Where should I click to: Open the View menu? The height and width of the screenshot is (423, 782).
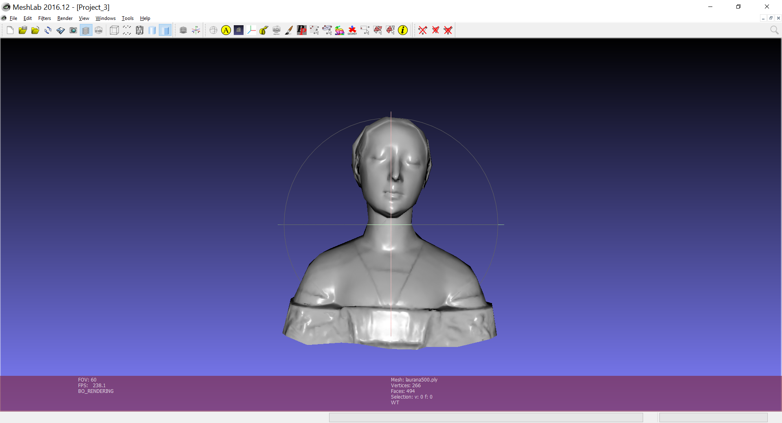click(84, 18)
